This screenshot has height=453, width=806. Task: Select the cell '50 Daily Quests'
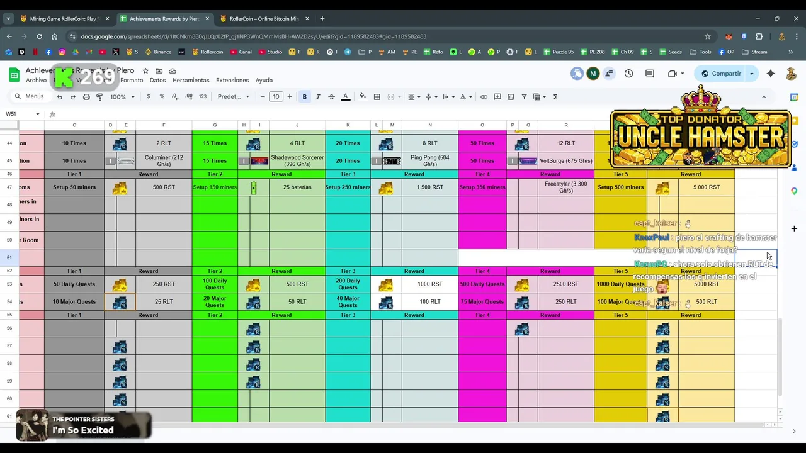point(74,284)
